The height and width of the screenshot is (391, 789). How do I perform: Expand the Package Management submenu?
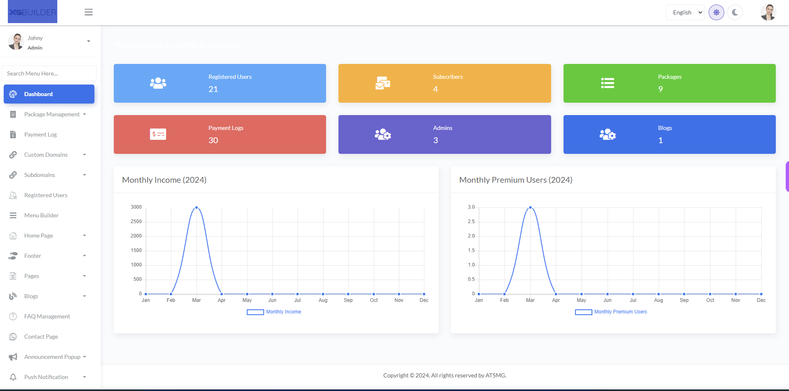click(52, 114)
